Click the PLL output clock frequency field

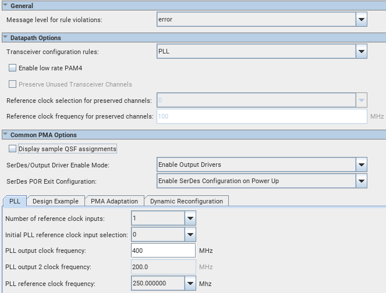tap(163, 251)
